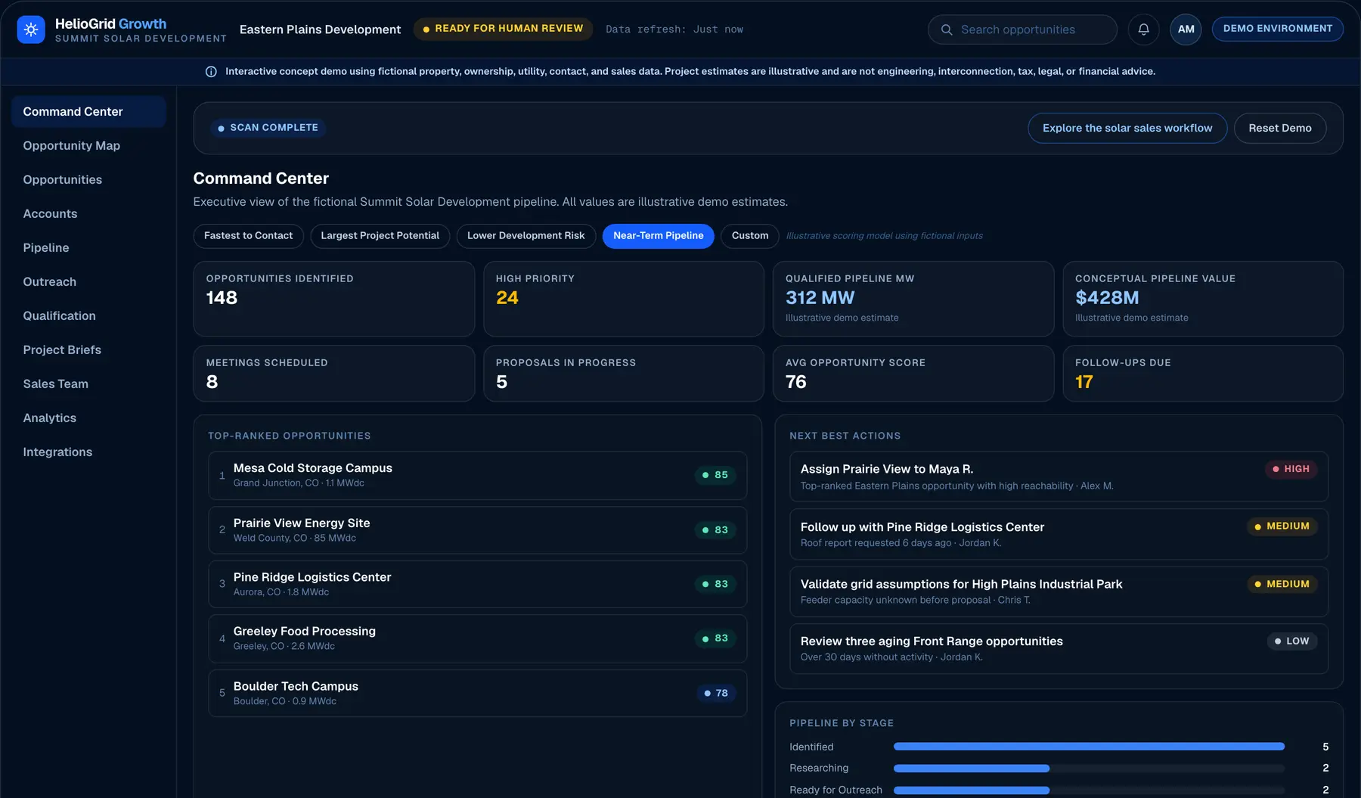Open Opportunity Map in sidebar
Image resolution: width=1361 pixels, height=798 pixels.
click(x=88, y=145)
